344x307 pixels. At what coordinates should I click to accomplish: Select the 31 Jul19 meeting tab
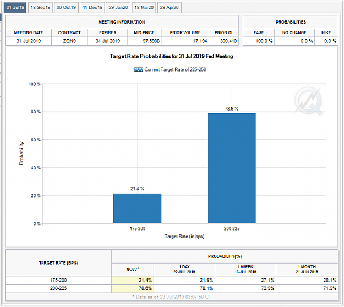coord(15,8)
